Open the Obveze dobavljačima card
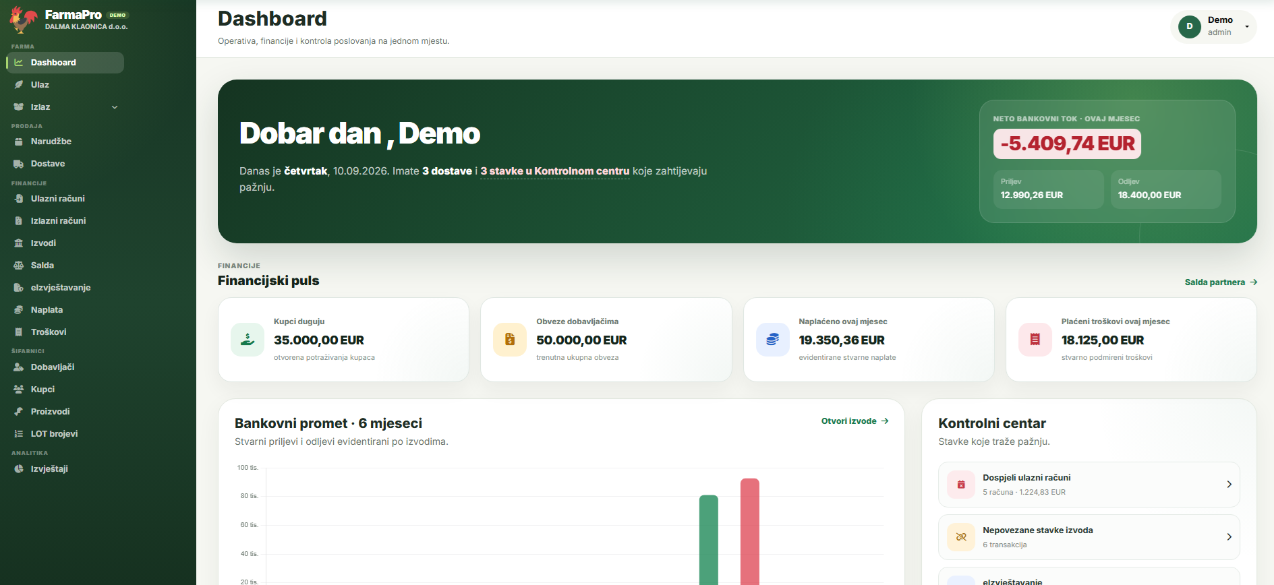Image resolution: width=1274 pixels, height=585 pixels. click(x=606, y=340)
